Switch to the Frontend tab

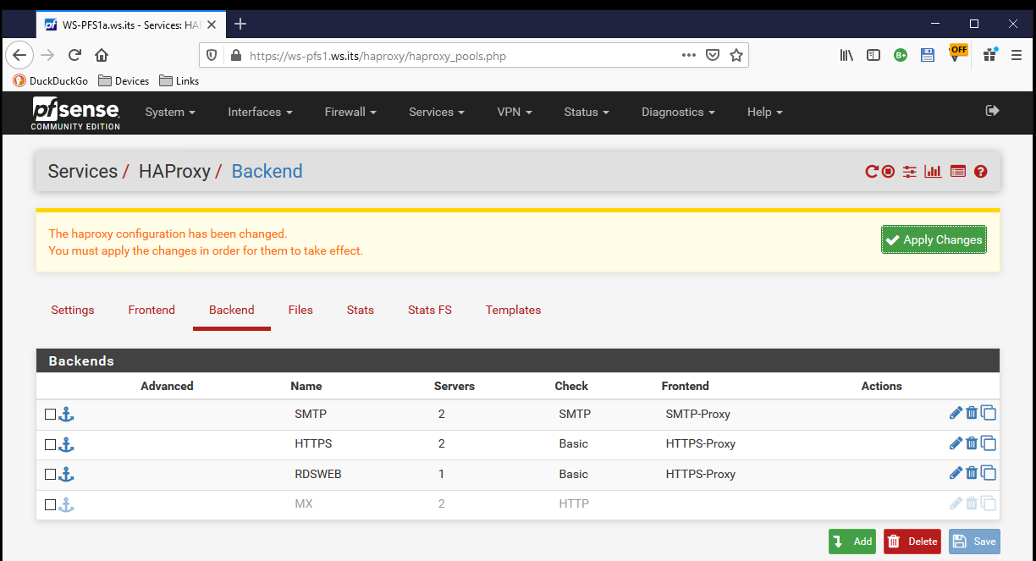point(152,310)
